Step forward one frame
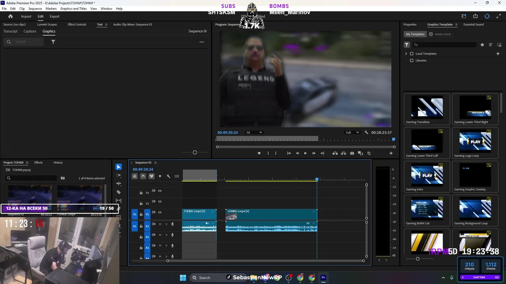Viewport: 506px width, 284px height. coord(314,153)
